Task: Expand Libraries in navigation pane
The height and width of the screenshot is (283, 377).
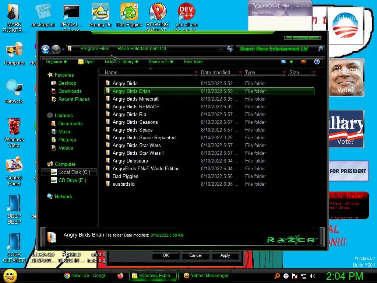Action: 60,115
